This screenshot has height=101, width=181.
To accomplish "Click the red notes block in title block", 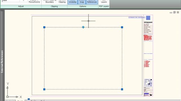I will pos(148,38).
